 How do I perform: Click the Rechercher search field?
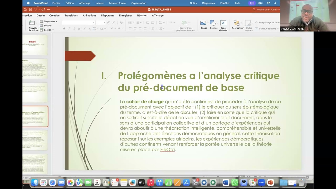pos(266,9)
